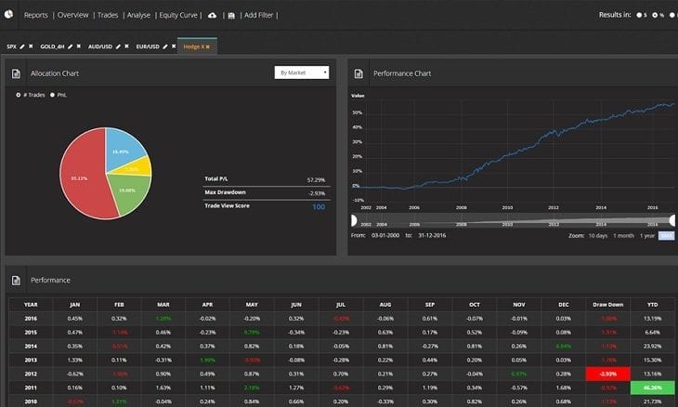Screen dimensions: 678x407
Task: Click the pencil icon on GOLD_4H tab
Action: coord(72,46)
